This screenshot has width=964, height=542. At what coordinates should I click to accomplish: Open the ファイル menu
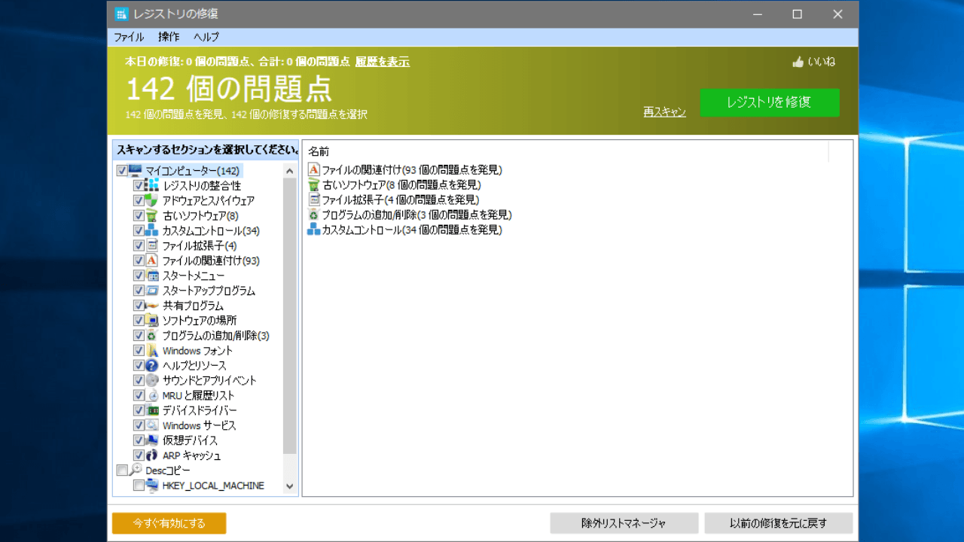pos(129,37)
